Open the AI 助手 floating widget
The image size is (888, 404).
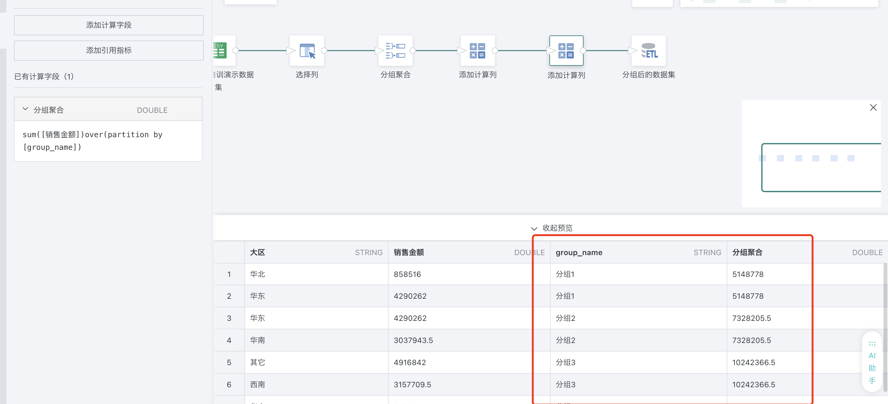872,362
